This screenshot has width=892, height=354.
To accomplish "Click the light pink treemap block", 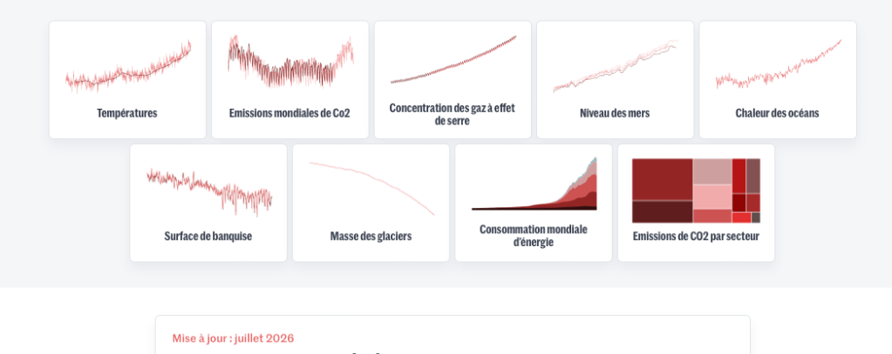I will [x=712, y=197].
